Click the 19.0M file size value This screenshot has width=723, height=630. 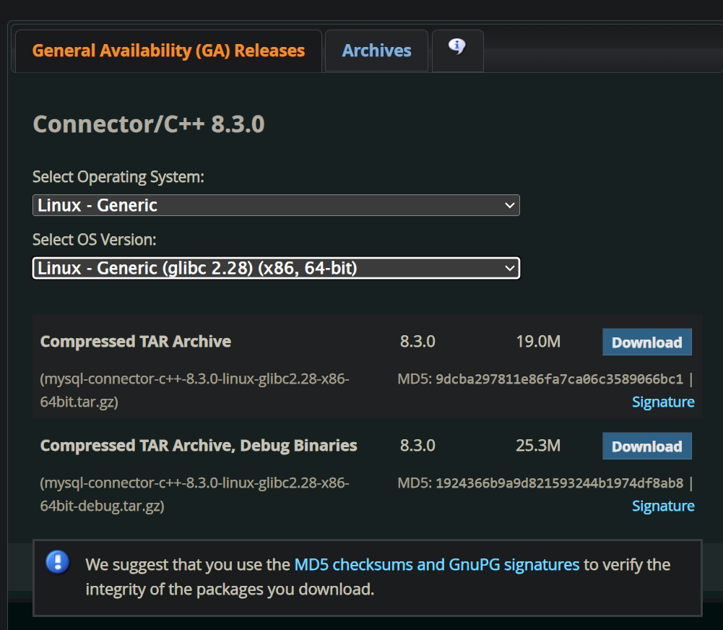pos(537,342)
